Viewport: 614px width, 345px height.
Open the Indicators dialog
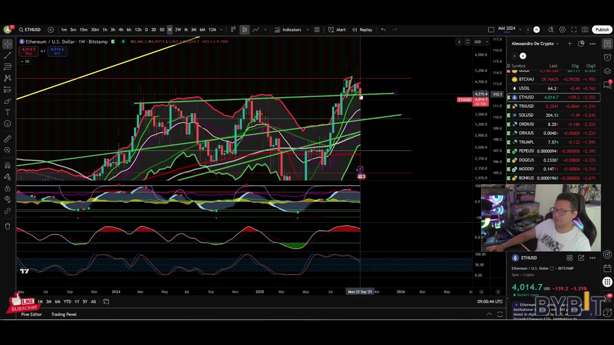288,30
